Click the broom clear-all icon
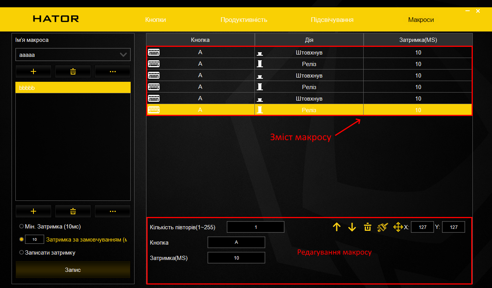 tap(383, 227)
